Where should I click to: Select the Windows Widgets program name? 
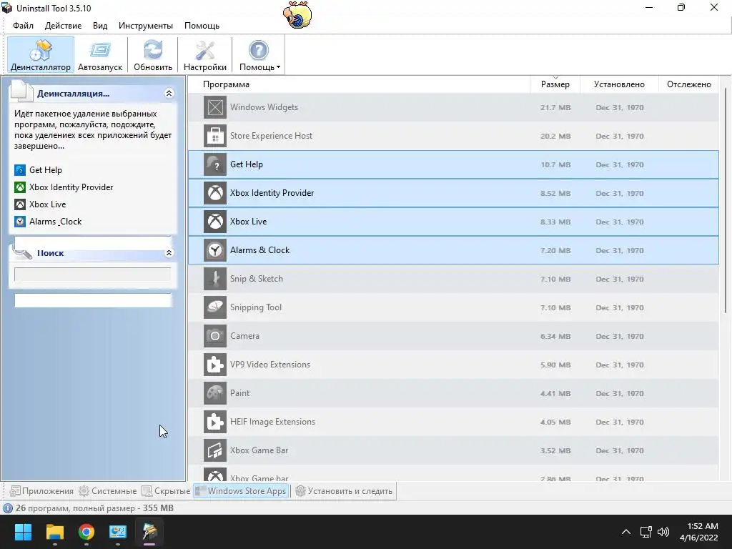click(x=264, y=107)
